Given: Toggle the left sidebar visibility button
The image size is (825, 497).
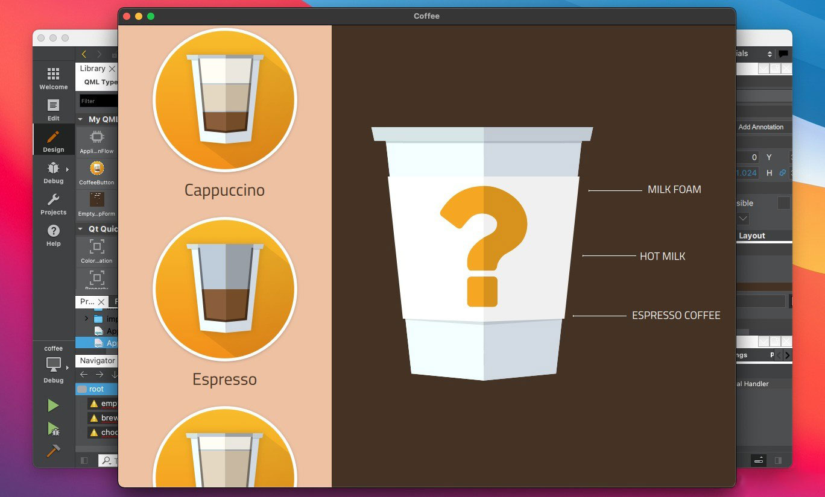Looking at the screenshot, I should coord(84,460).
